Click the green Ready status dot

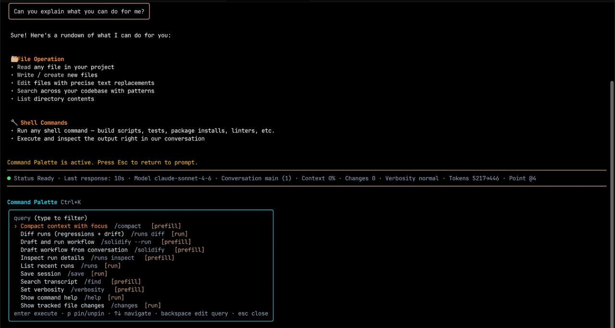click(9, 178)
